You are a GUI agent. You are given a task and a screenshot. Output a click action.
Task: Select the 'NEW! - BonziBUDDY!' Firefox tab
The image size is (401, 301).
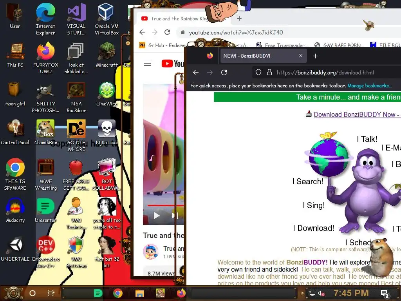point(264,56)
